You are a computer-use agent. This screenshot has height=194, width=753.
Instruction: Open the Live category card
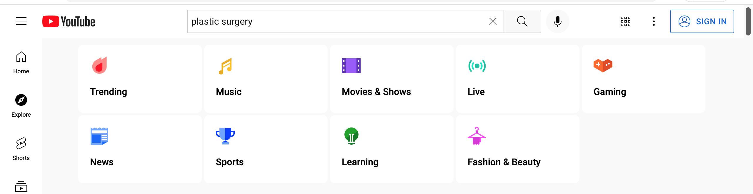(518, 79)
